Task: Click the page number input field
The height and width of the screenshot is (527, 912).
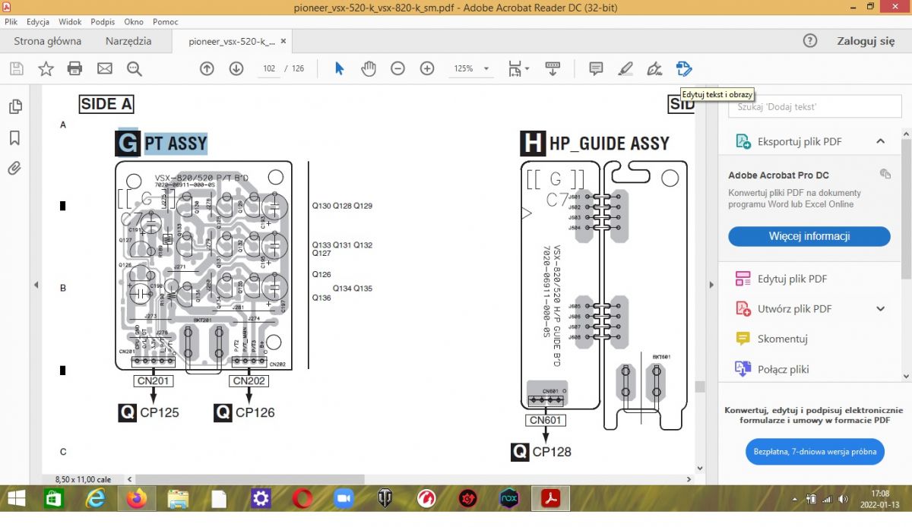Action: [x=269, y=68]
